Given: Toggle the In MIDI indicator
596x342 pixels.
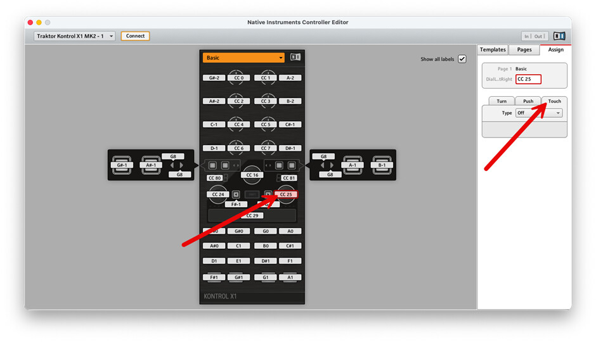Looking at the screenshot, I should coord(527,36).
